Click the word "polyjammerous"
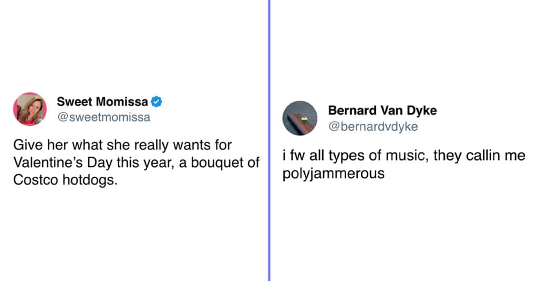Image resolution: width=538 pixels, height=281 pixels. (334, 174)
